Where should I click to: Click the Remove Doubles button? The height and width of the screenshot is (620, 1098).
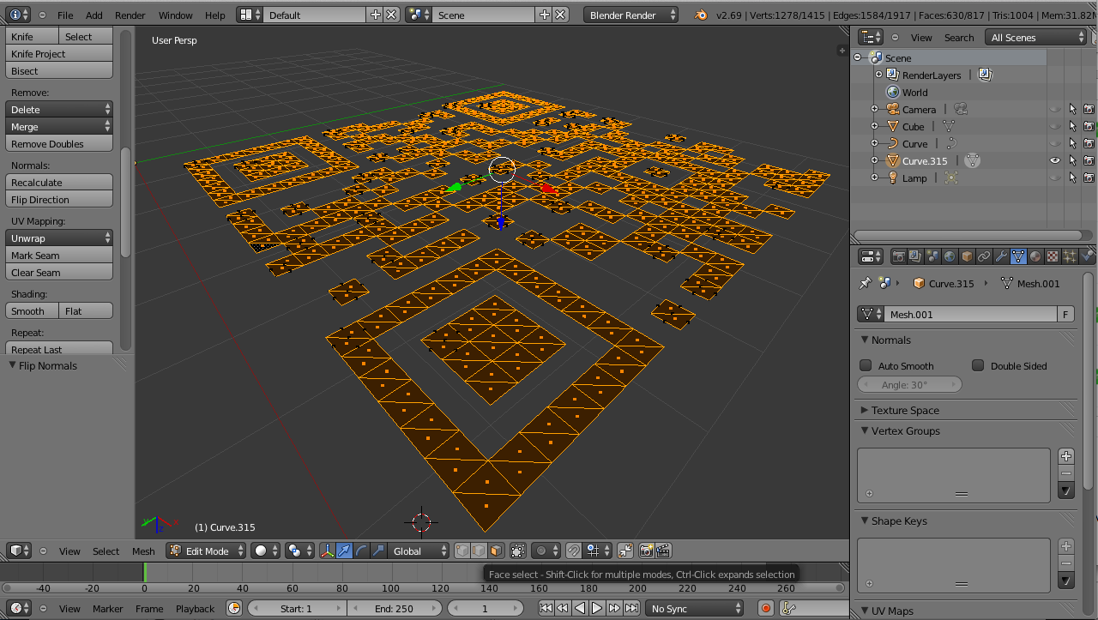(x=58, y=143)
